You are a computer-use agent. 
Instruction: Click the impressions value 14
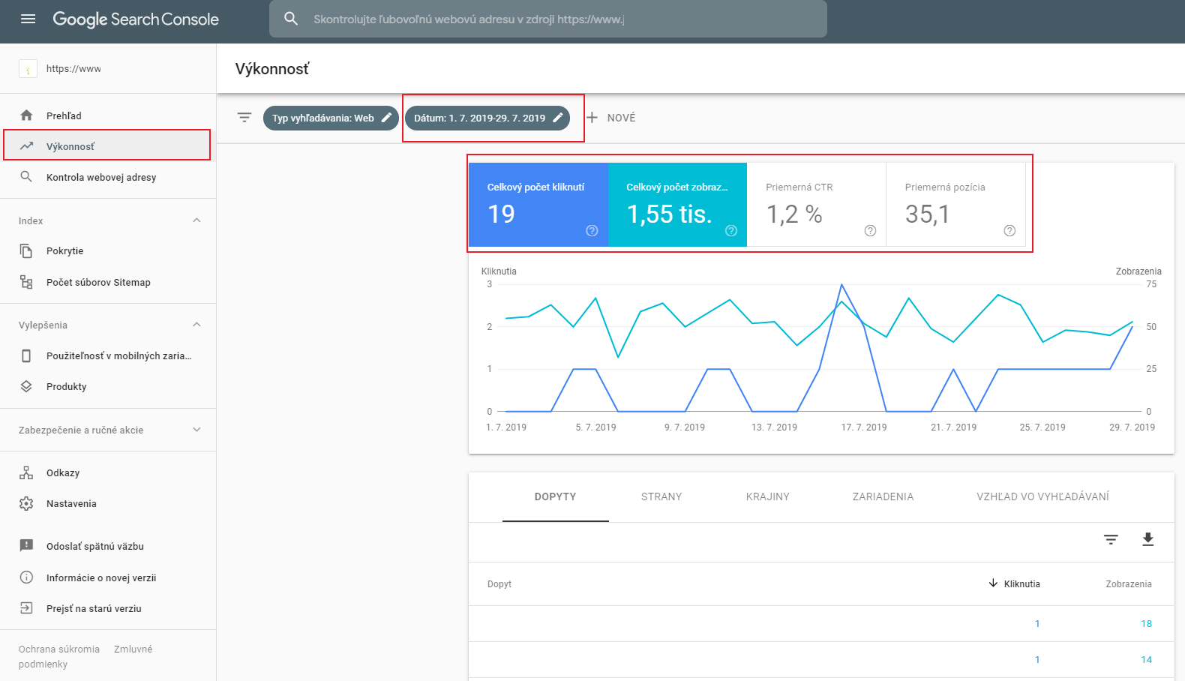click(x=1146, y=660)
